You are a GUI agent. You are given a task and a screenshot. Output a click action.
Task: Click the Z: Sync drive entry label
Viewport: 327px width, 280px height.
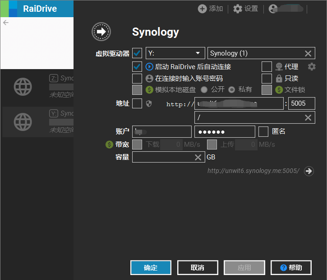click(61, 78)
